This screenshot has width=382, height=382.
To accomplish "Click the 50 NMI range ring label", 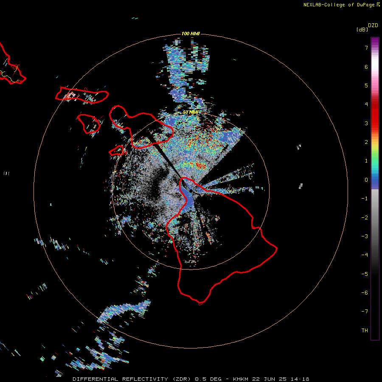I will click(x=191, y=112).
